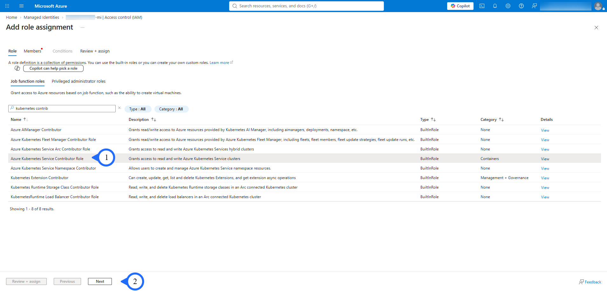The height and width of the screenshot is (291, 607).
Task: Clear the role search box
Action: [119, 108]
